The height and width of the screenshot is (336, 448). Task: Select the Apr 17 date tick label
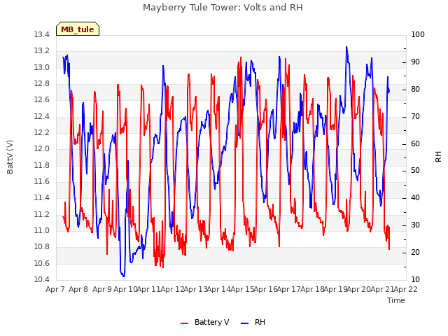[x=289, y=289]
